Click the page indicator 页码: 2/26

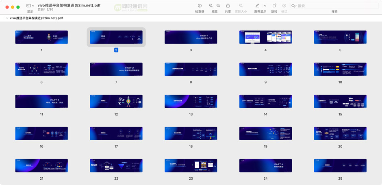tap(46, 9)
